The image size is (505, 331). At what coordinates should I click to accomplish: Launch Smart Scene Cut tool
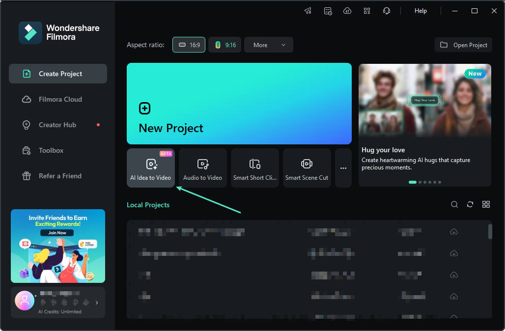(x=307, y=168)
